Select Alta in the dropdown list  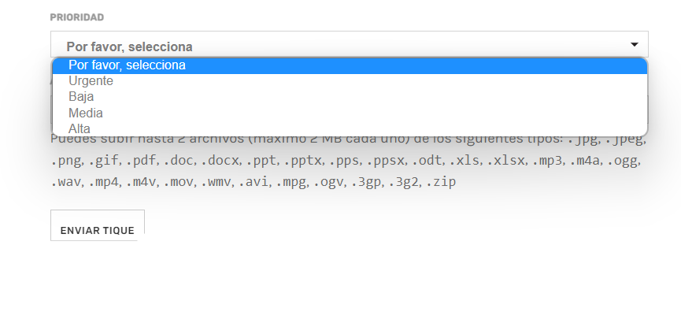(350, 128)
